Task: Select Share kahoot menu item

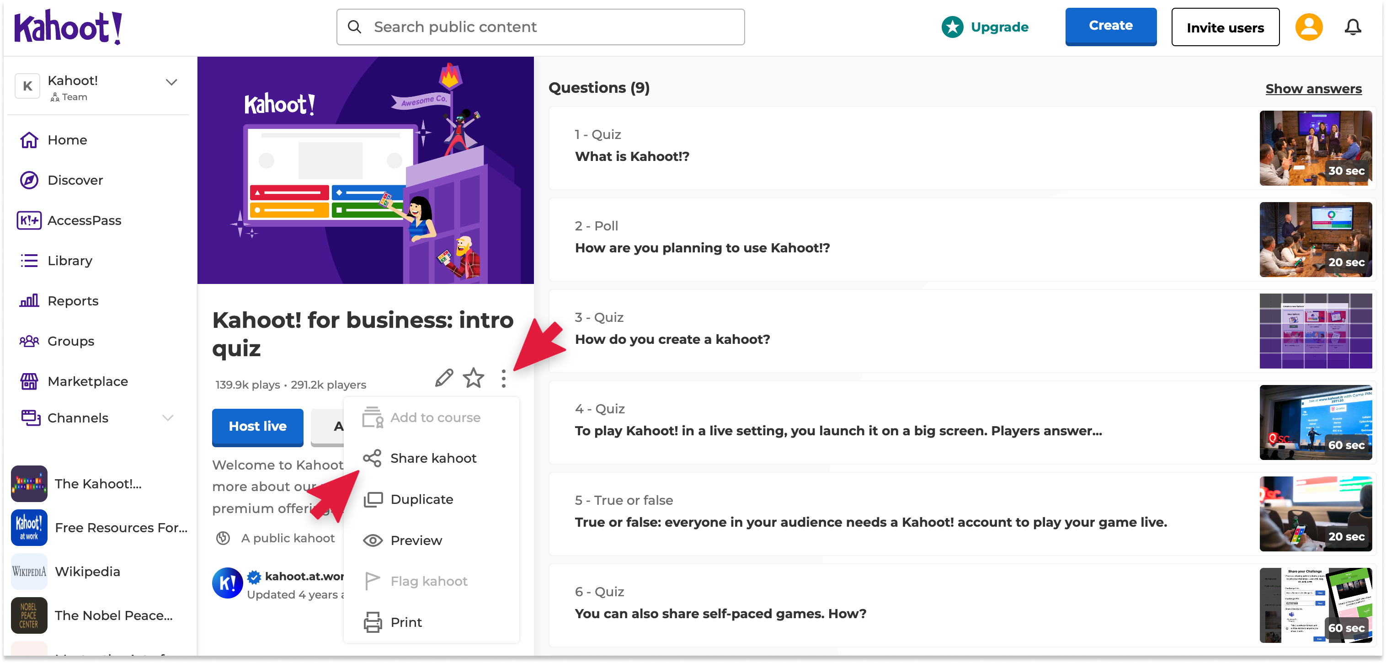Action: pyautogui.click(x=432, y=459)
